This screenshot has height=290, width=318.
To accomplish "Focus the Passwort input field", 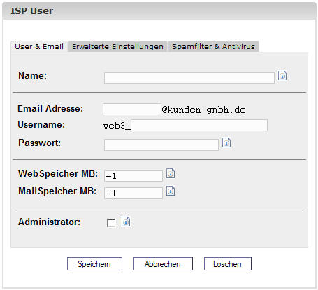I will (x=161, y=145).
